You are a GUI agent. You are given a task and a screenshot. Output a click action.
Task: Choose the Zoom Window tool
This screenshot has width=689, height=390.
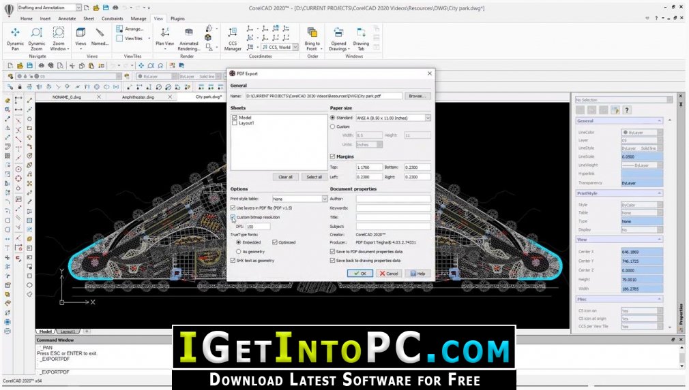pyautogui.click(x=59, y=38)
